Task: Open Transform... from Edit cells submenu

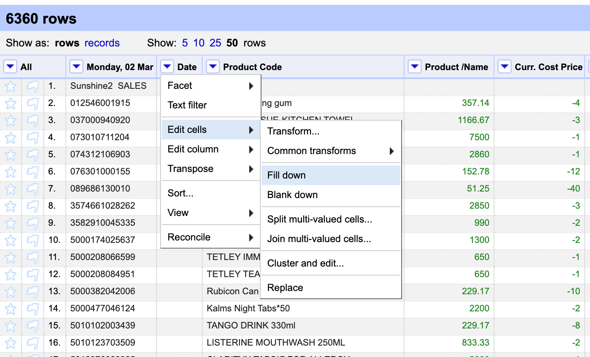Action: pos(293,131)
